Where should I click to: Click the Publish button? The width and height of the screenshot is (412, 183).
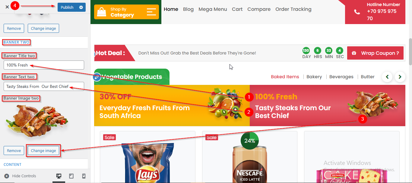tap(67, 7)
